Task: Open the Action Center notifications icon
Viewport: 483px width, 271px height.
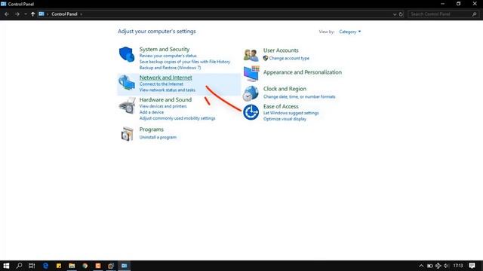Action: (472, 266)
